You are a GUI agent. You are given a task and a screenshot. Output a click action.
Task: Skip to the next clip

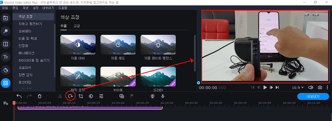click(277, 87)
